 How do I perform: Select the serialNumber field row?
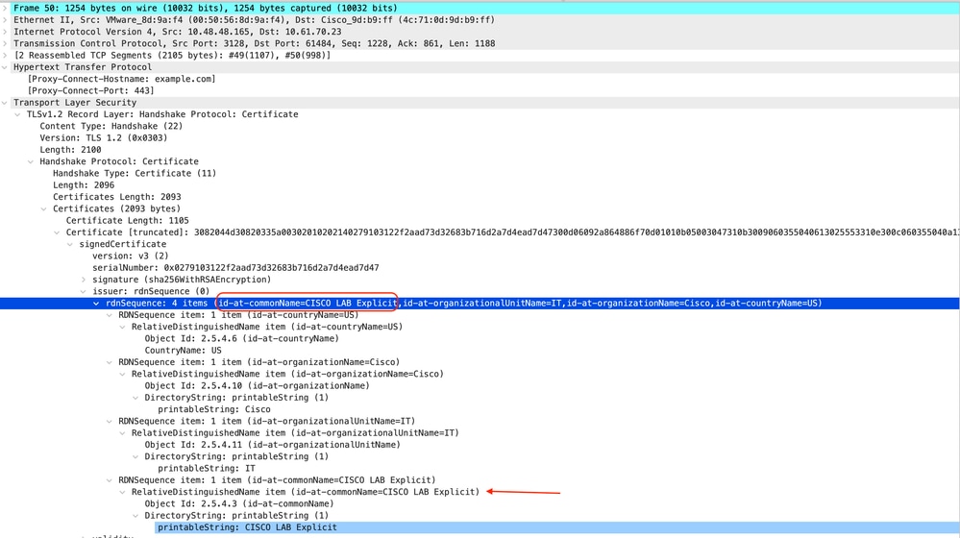pyautogui.click(x=235, y=267)
